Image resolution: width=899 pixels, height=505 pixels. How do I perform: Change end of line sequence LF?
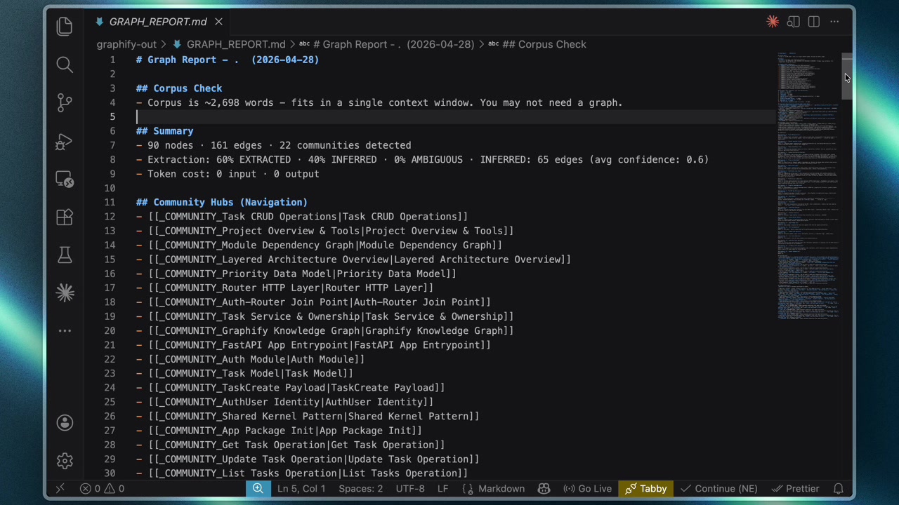click(x=442, y=488)
